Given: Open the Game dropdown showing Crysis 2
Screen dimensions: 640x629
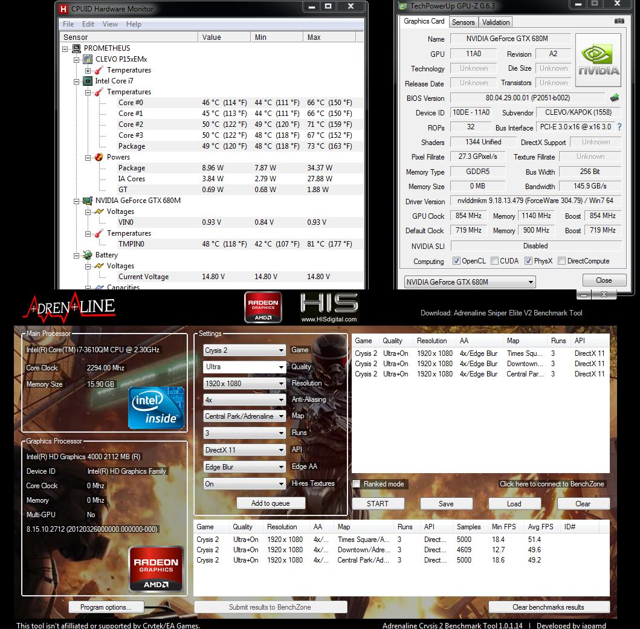Looking at the screenshot, I should point(244,350).
